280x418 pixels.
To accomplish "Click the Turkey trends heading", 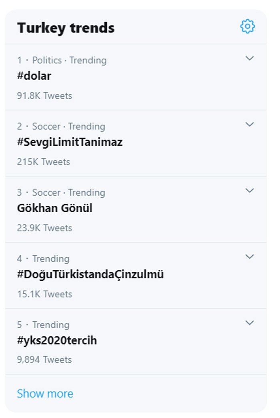I will click(66, 28).
